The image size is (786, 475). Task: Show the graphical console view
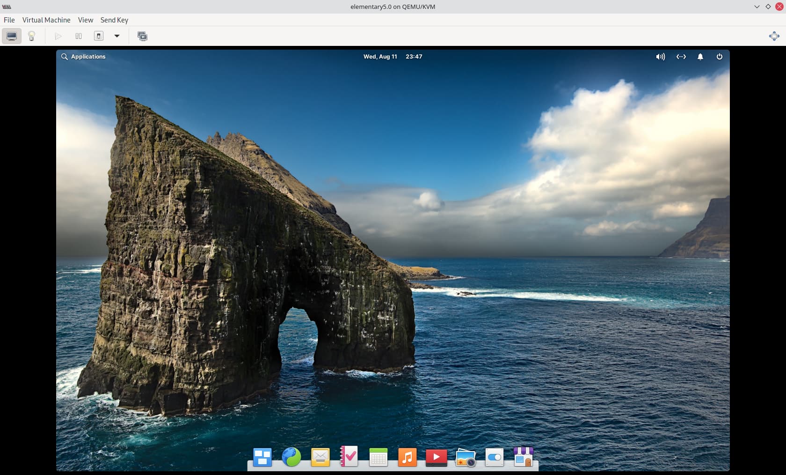(x=12, y=36)
